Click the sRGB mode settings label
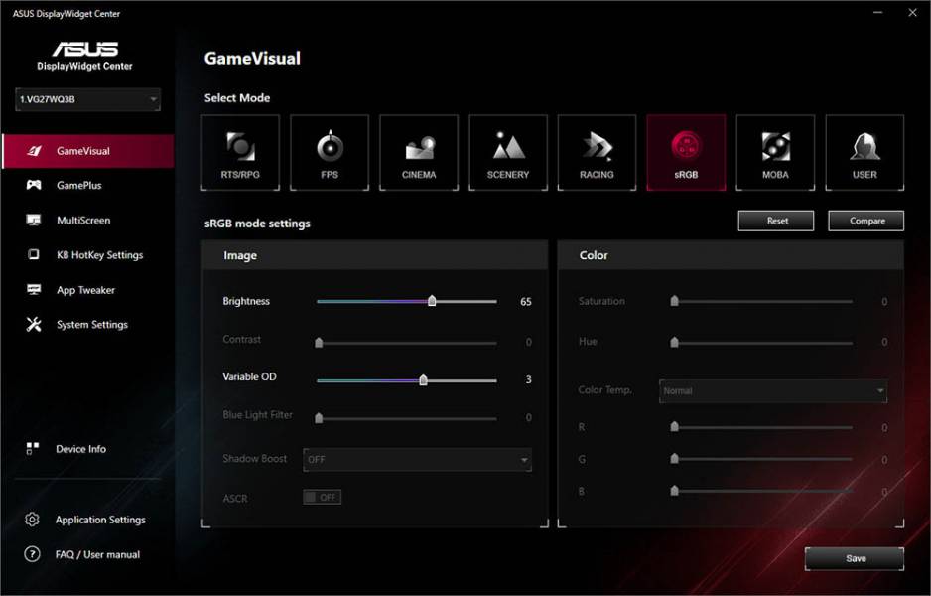This screenshot has width=931, height=596. 257,223
